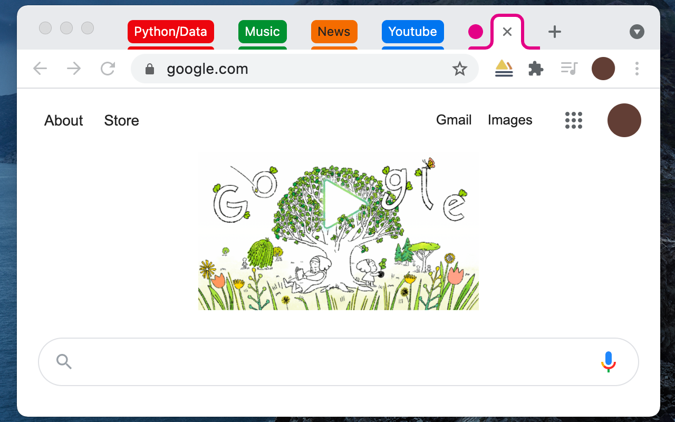This screenshot has height=422, width=675.
Task: Open the Google Account avatar on page
Action: tap(624, 120)
